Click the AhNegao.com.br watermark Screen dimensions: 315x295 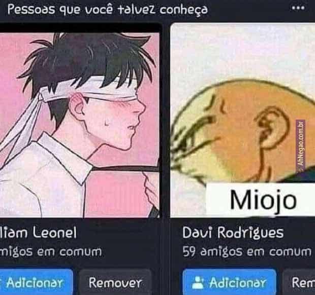pos(301,143)
